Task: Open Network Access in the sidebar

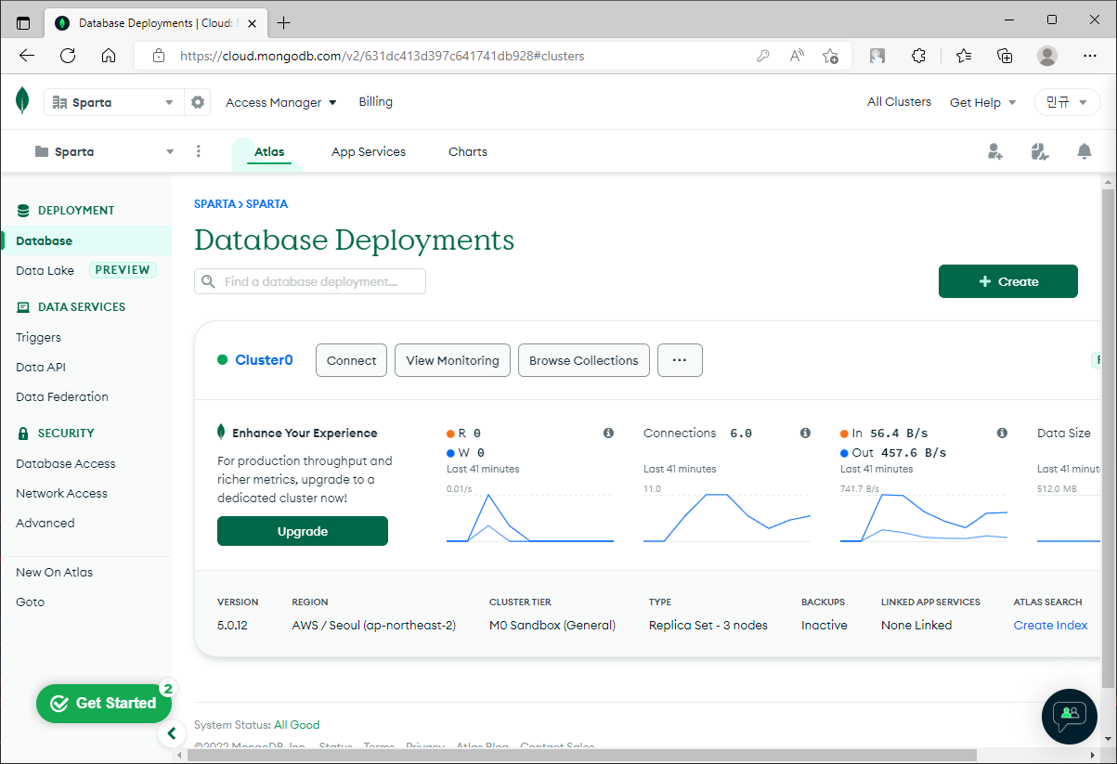Action: (61, 493)
